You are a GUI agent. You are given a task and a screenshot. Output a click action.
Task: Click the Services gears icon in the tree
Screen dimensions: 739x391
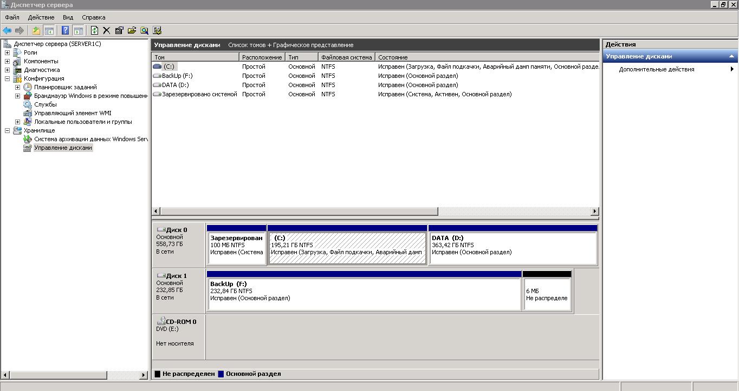click(28, 104)
